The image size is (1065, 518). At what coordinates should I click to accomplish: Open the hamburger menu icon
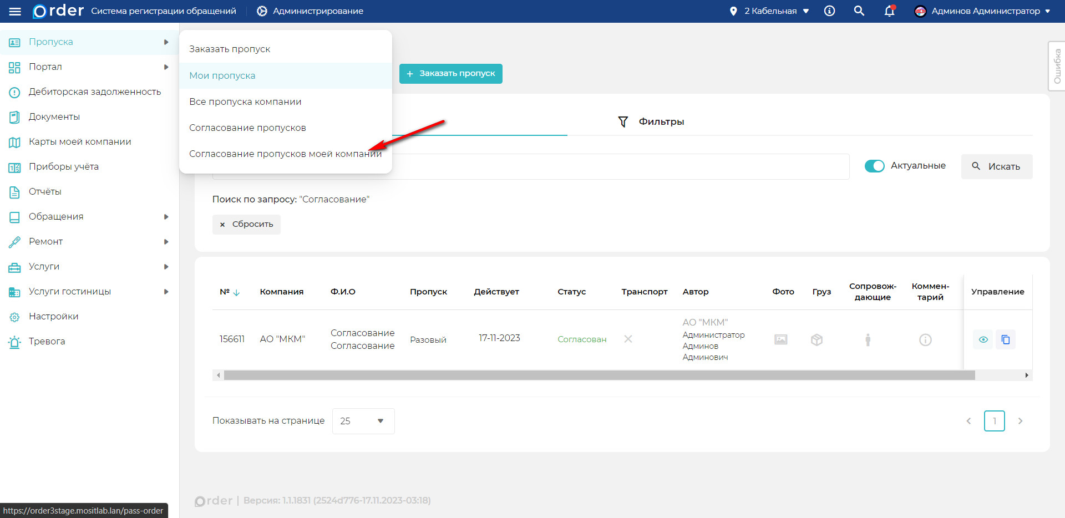point(15,11)
